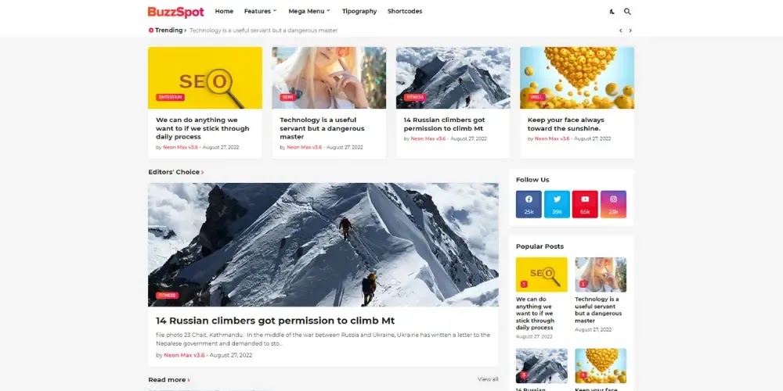Screen dimensions: 783x391
Task: Toggle dark mode moon icon
Action: [x=612, y=12]
